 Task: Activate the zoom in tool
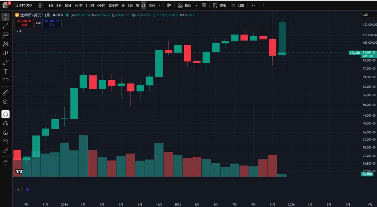[5, 102]
